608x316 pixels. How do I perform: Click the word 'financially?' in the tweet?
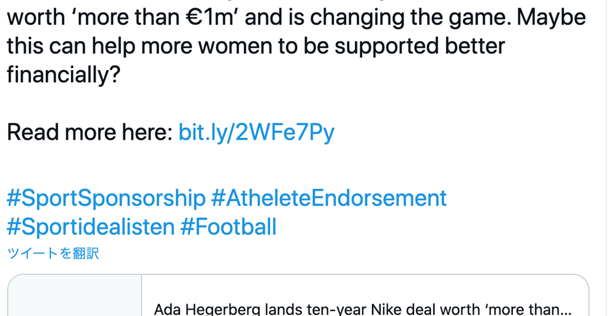(63, 75)
